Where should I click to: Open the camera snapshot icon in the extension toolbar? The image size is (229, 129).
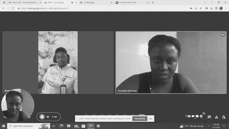pyautogui.click(x=189, y=116)
